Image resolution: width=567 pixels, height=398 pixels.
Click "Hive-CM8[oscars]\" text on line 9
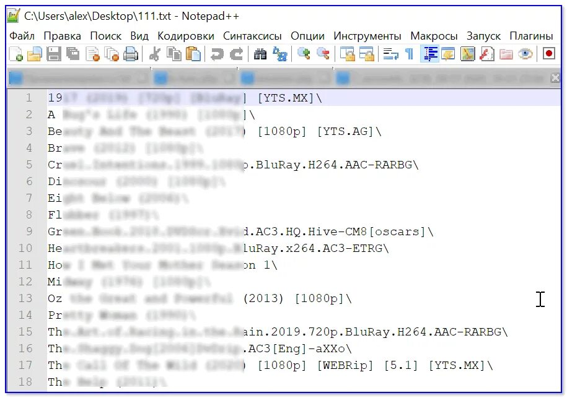click(x=371, y=231)
